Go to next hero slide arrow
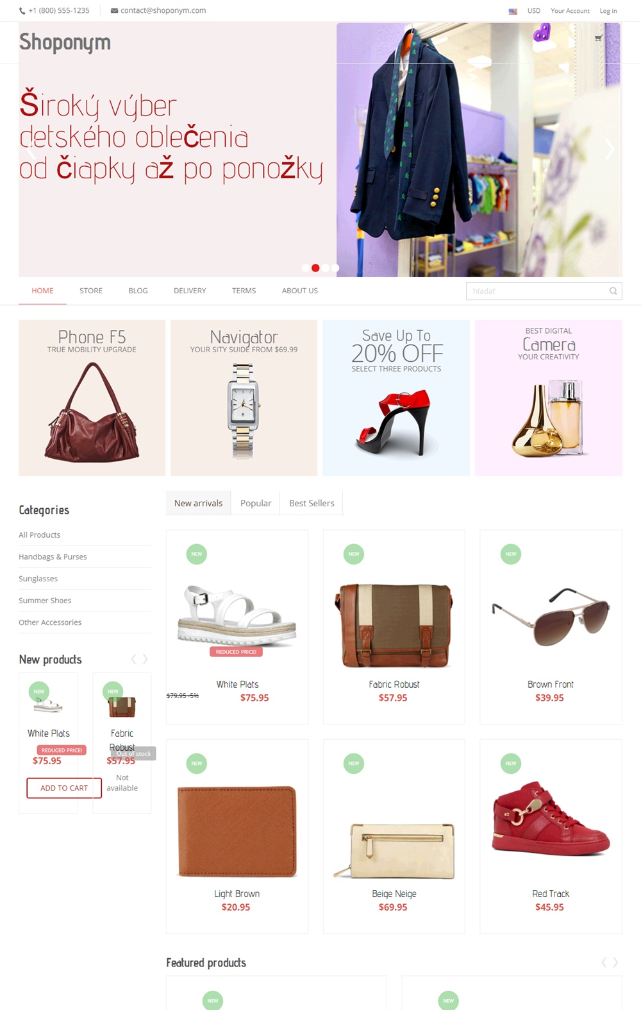 coord(610,150)
